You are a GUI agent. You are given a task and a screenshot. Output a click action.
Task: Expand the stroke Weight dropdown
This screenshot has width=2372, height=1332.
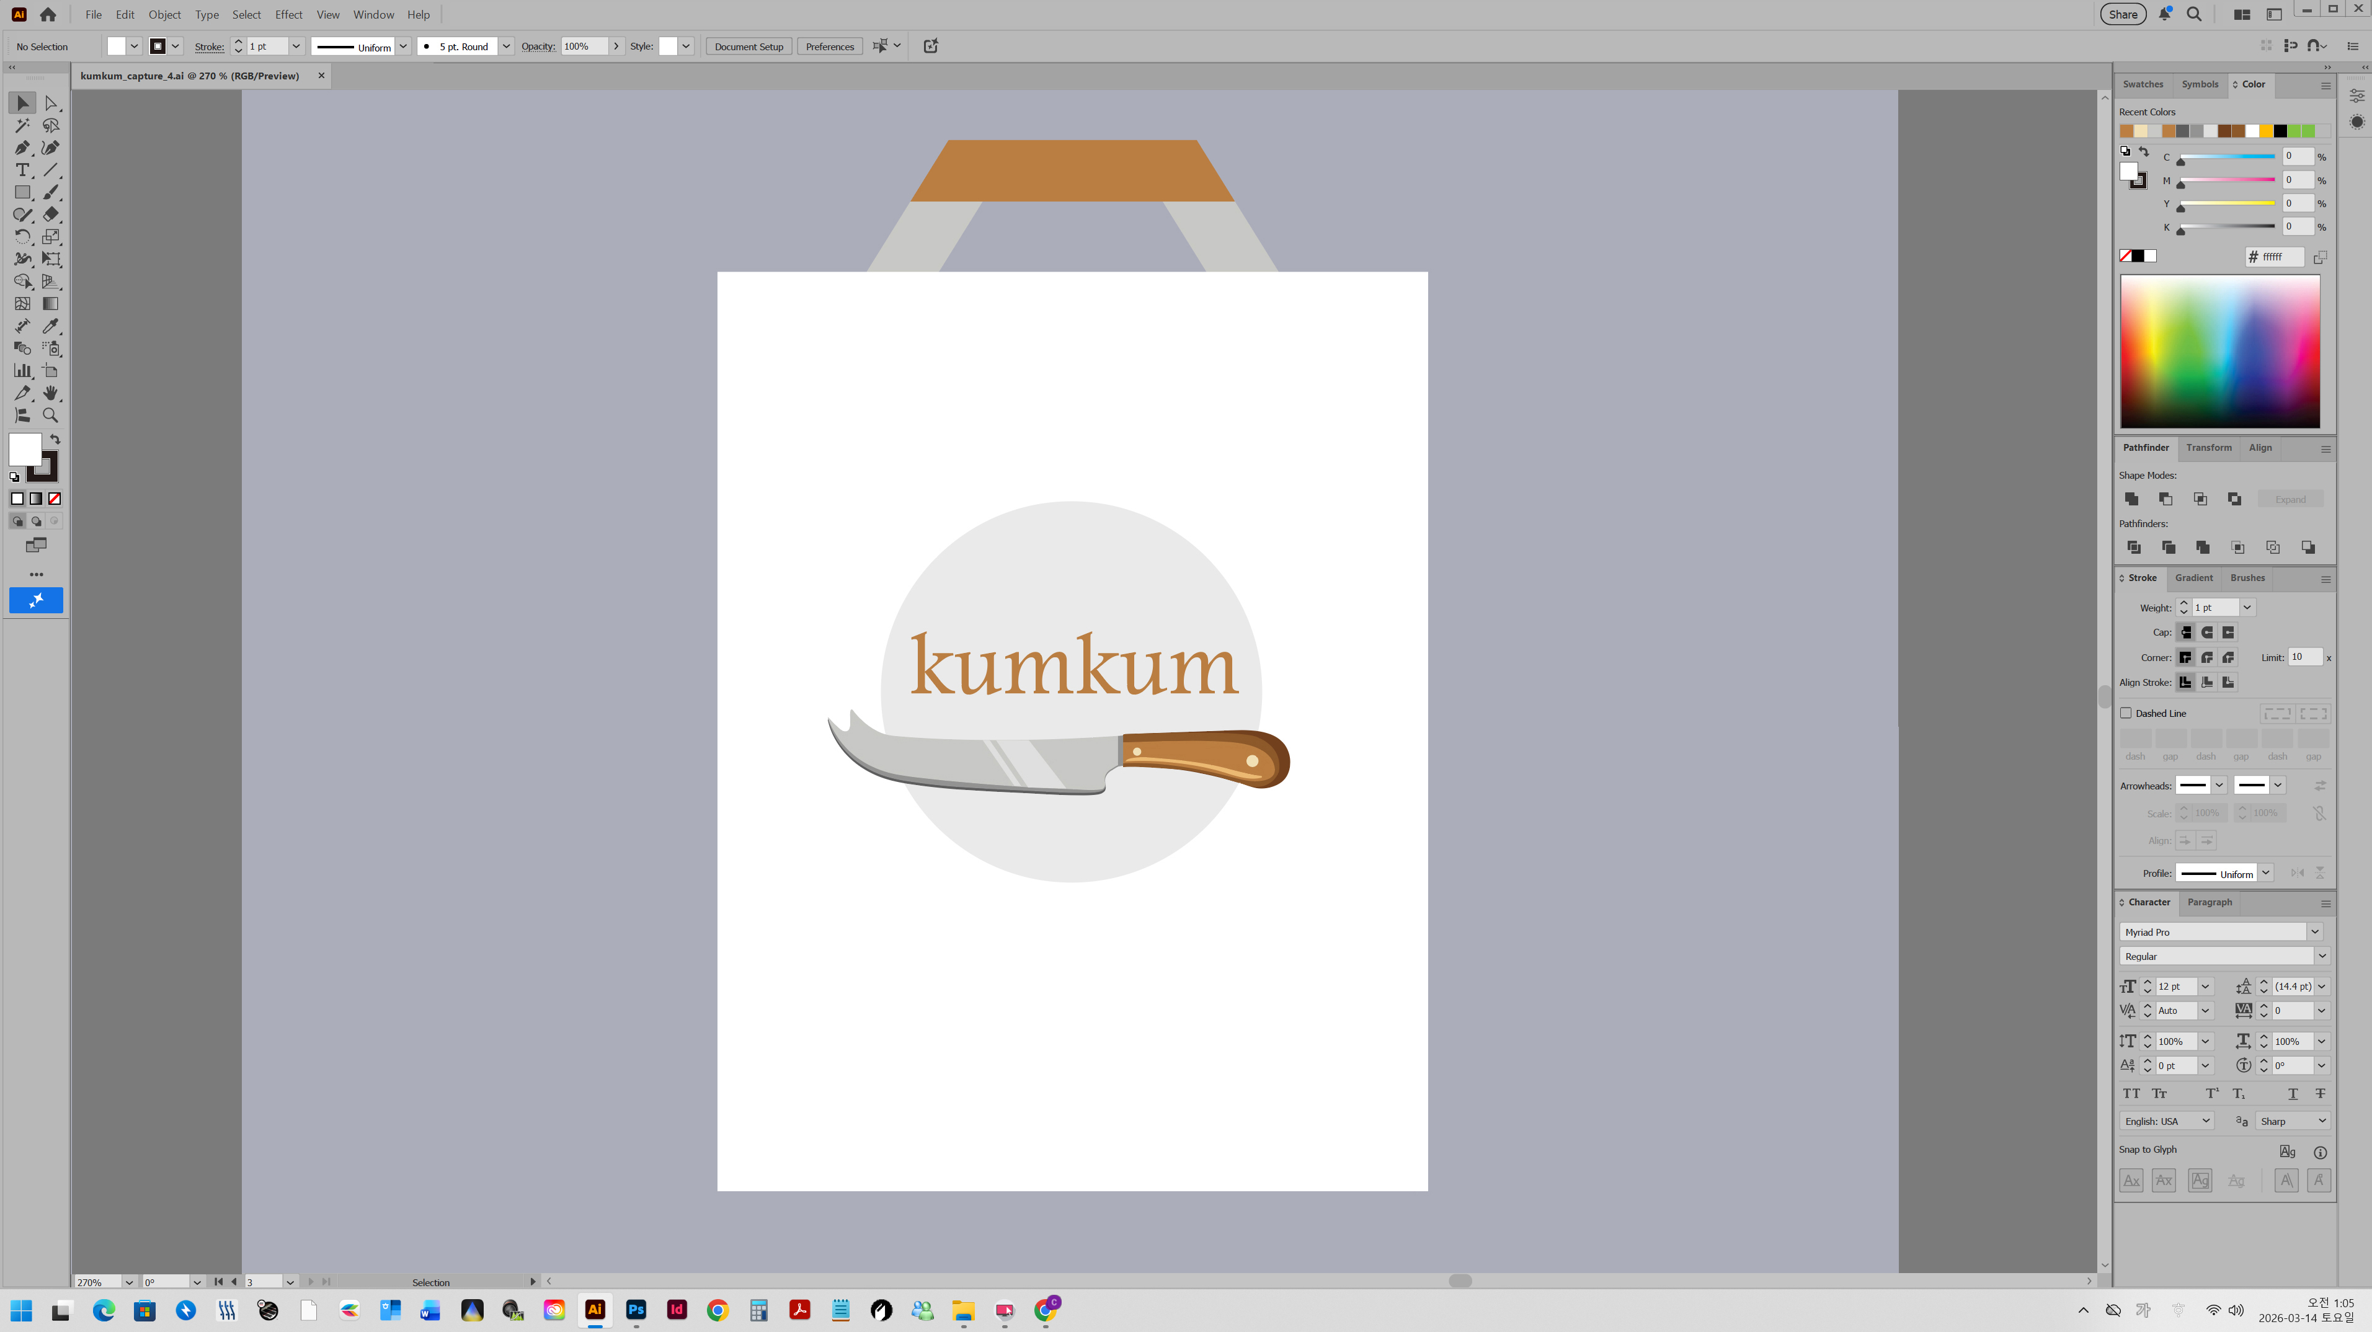(2247, 608)
